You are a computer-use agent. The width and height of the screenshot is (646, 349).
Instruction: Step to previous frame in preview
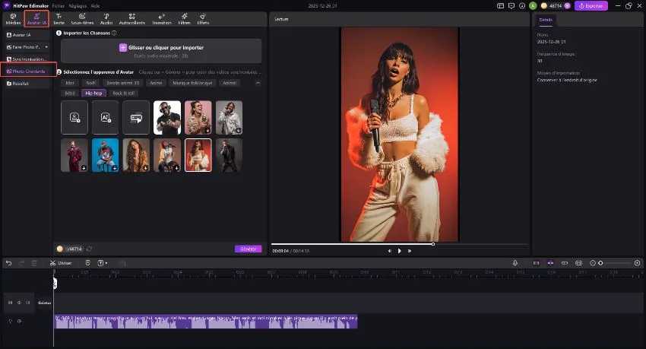pos(389,250)
